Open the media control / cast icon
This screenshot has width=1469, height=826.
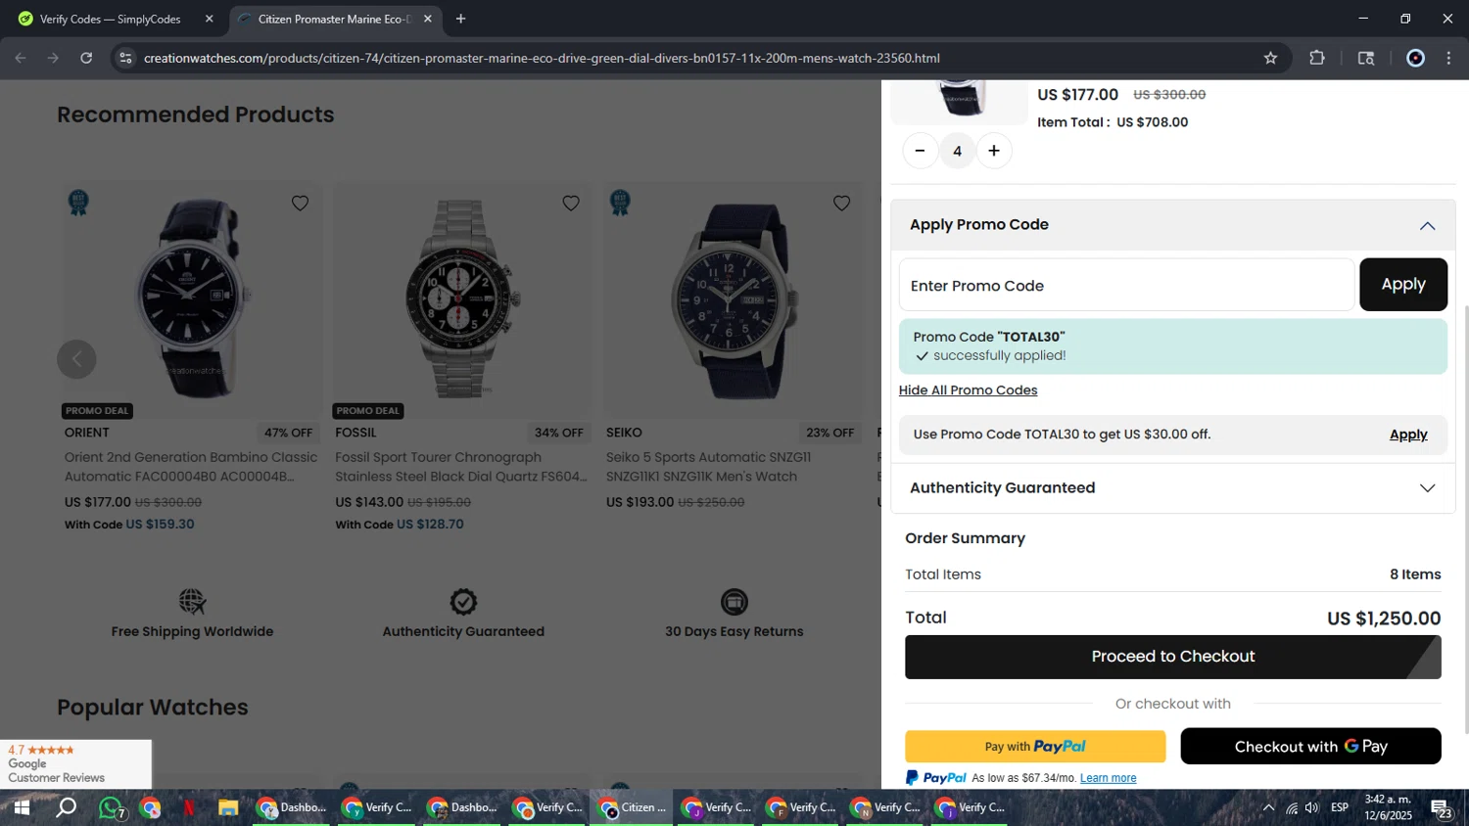point(1366,58)
